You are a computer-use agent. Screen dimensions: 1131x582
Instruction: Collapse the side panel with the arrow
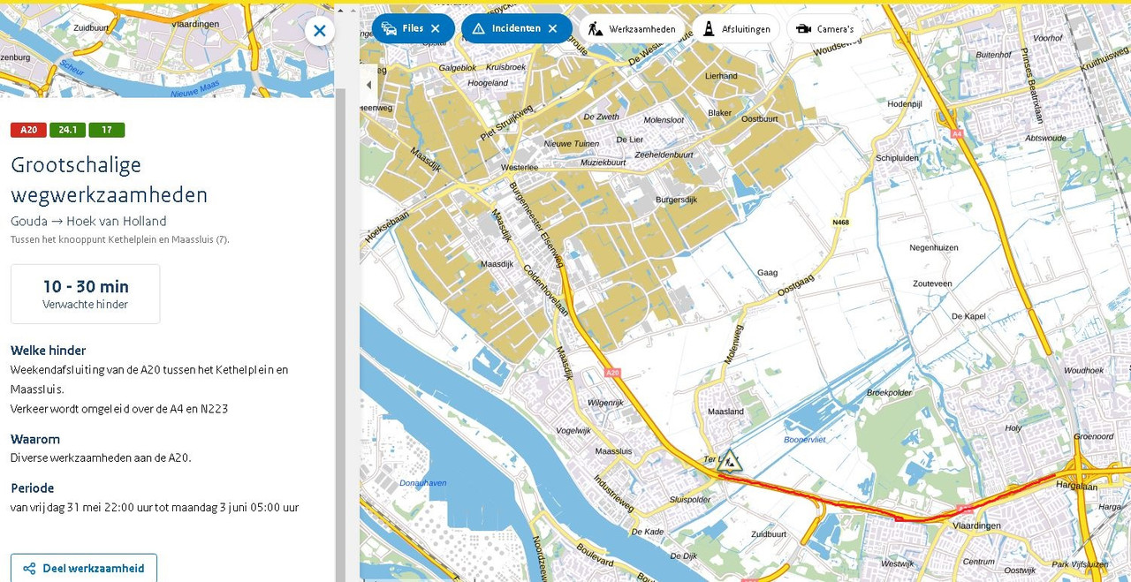[368, 85]
